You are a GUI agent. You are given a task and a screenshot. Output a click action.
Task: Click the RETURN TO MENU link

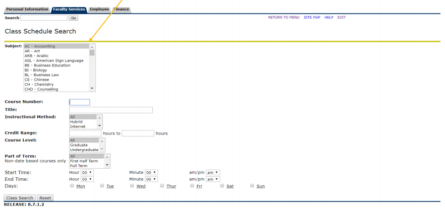284,18
